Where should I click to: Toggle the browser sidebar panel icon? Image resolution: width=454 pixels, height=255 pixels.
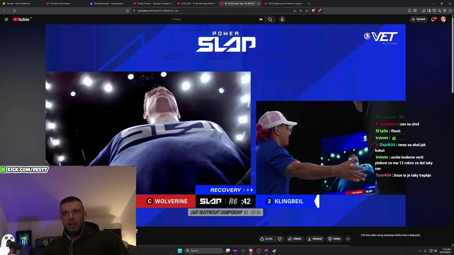(x=429, y=11)
